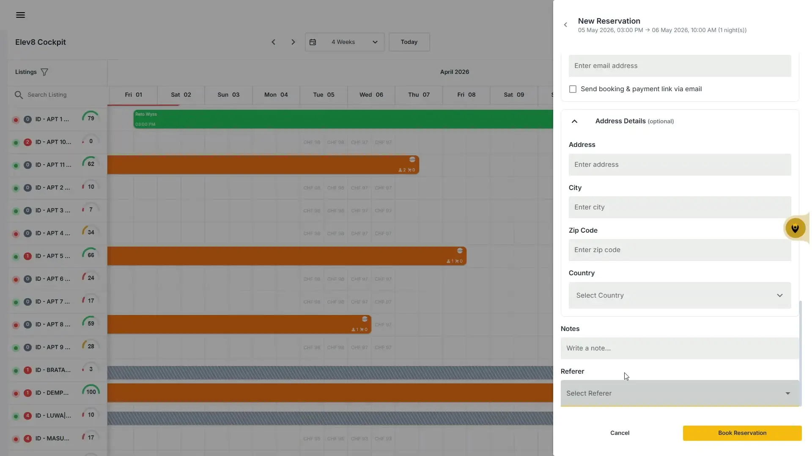Click status dot for ID - APT 1
Image resolution: width=812 pixels, height=456 pixels.
(x=16, y=120)
